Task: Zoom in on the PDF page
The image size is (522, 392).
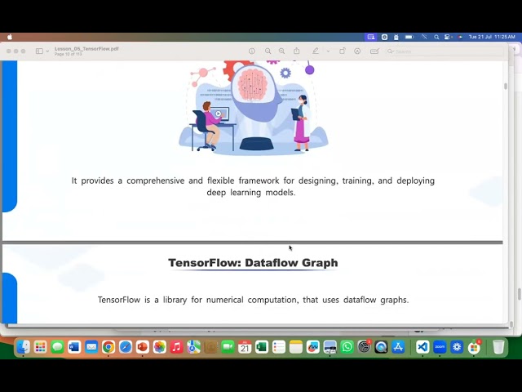Action: (x=281, y=51)
